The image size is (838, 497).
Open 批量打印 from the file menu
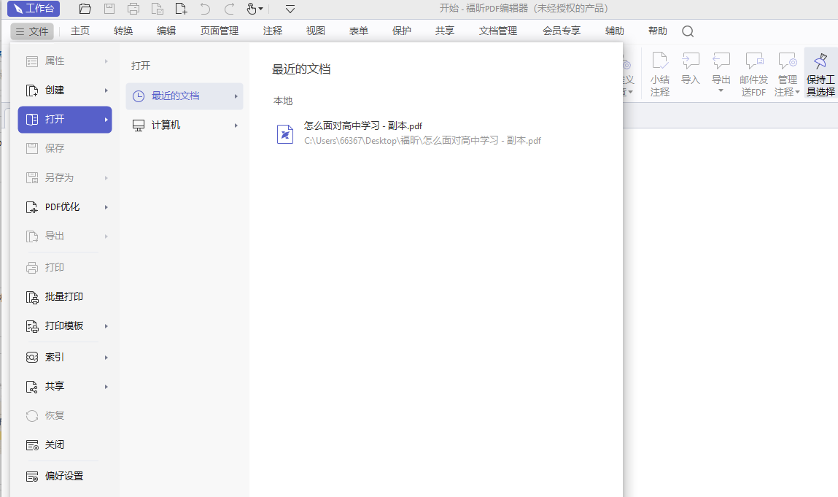[64, 297]
